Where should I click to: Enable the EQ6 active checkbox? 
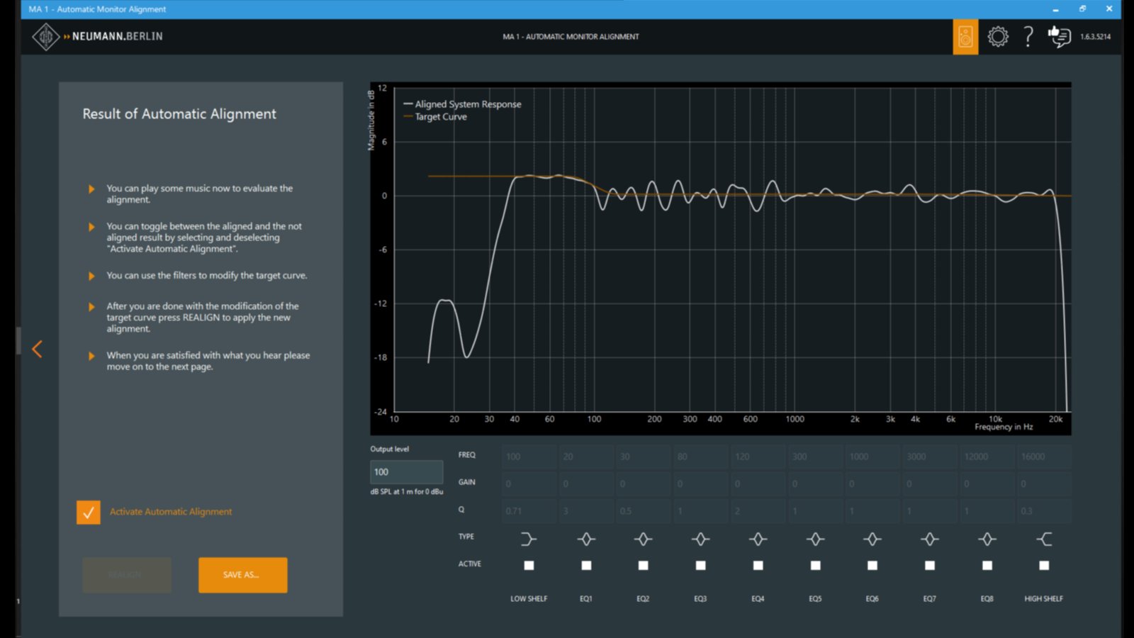coord(872,565)
